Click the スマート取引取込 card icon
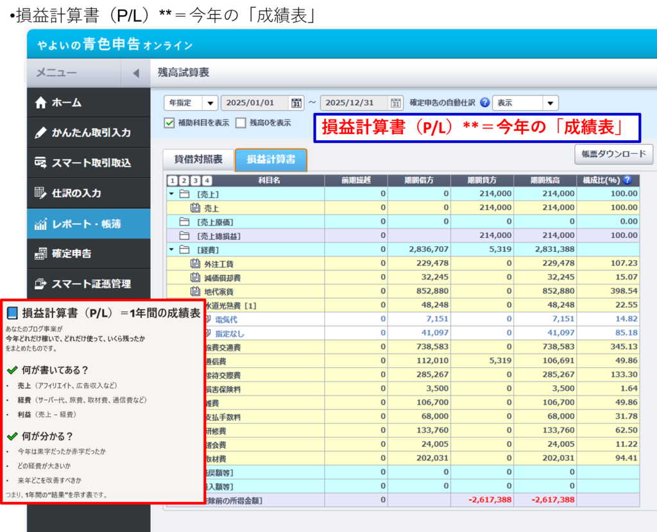This screenshot has width=657, height=532. [x=41, y=163]
